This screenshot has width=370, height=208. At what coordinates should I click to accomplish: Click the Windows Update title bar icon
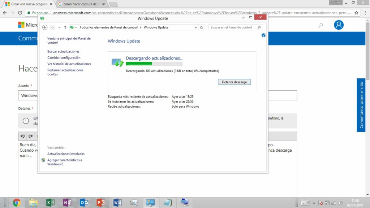[x=42, y=18]
